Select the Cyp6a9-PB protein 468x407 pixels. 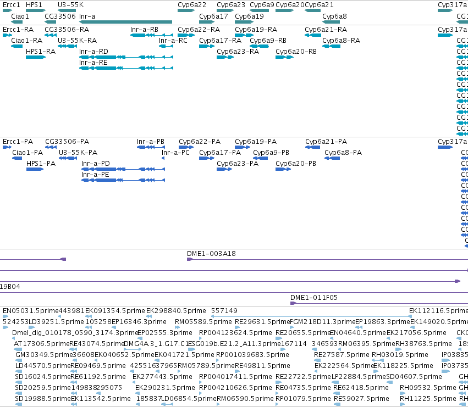pyautogui.click(x=260, y=158)
